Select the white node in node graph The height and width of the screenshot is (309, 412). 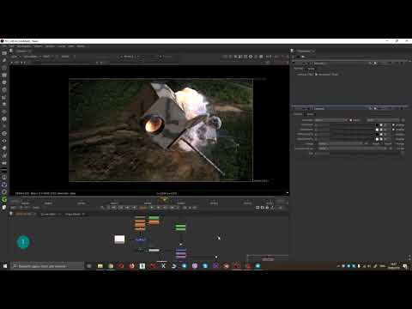(x=119, y=239)
